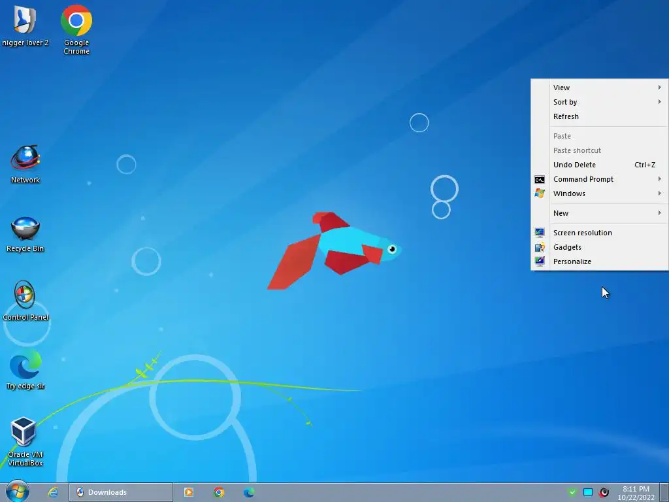This screenshot has height=502, width=669.
Task: Select the 'Try edge sir' Edge shortcut
Action: click(x=25, y=370)
